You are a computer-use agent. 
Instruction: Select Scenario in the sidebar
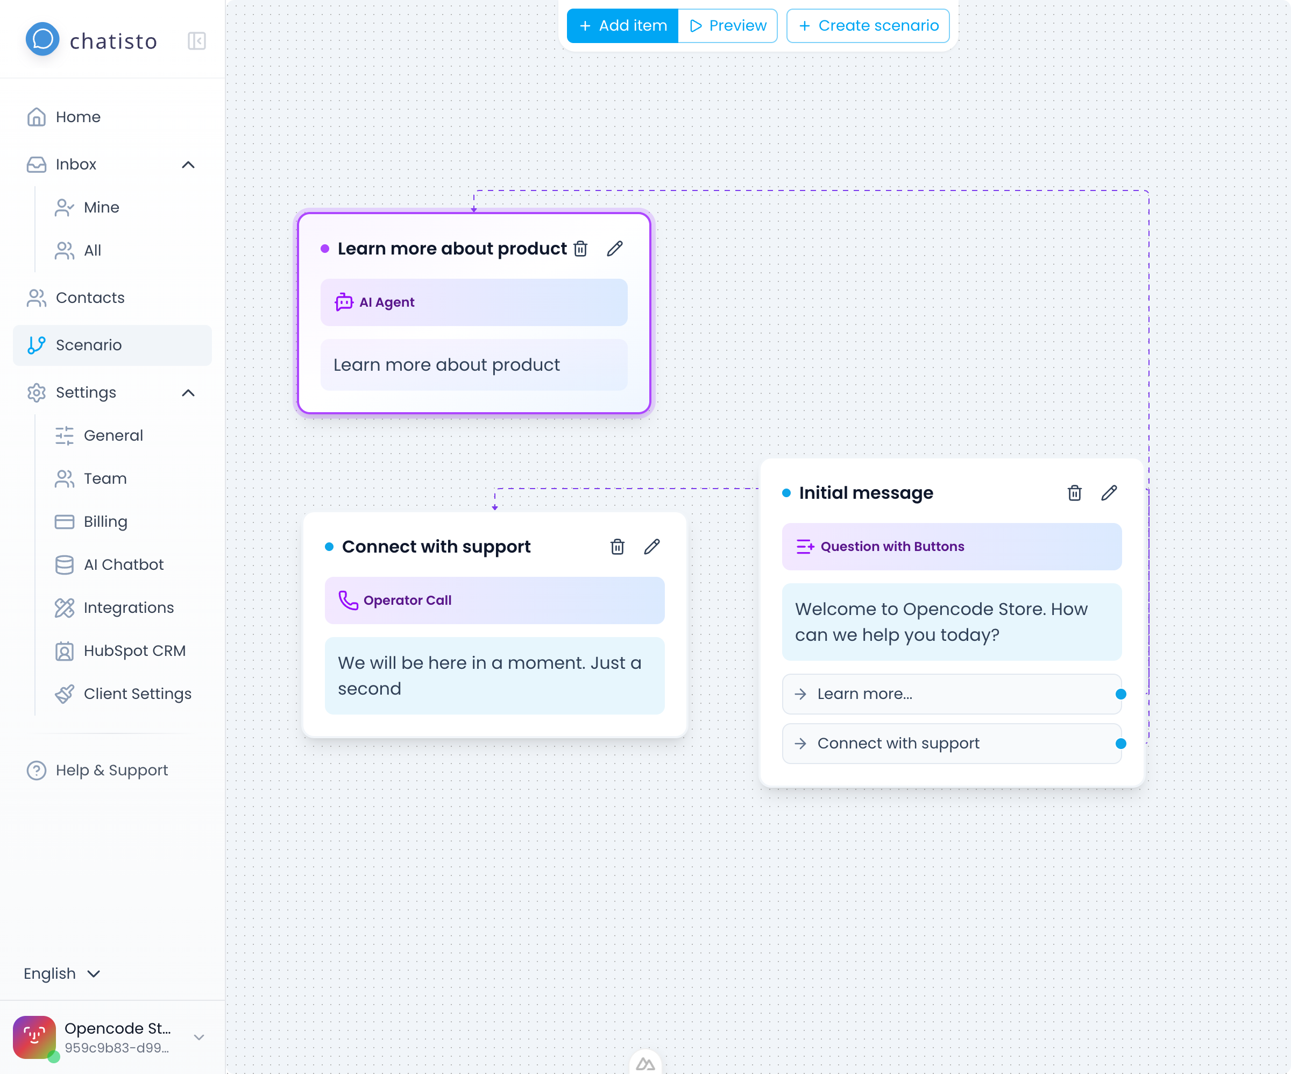[x=90, y=345]
